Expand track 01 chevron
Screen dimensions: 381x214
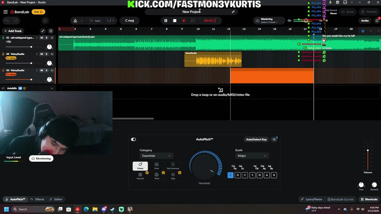click(x=52, y=38)
